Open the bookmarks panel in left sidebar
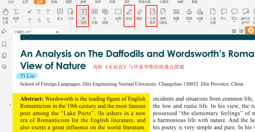The width and height of the screenshot is (255, 132). coord(4,45)
